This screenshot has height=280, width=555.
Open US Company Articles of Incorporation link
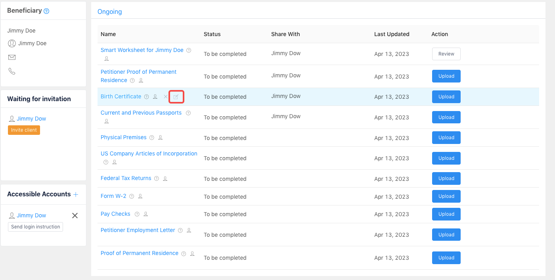point(149,153)
